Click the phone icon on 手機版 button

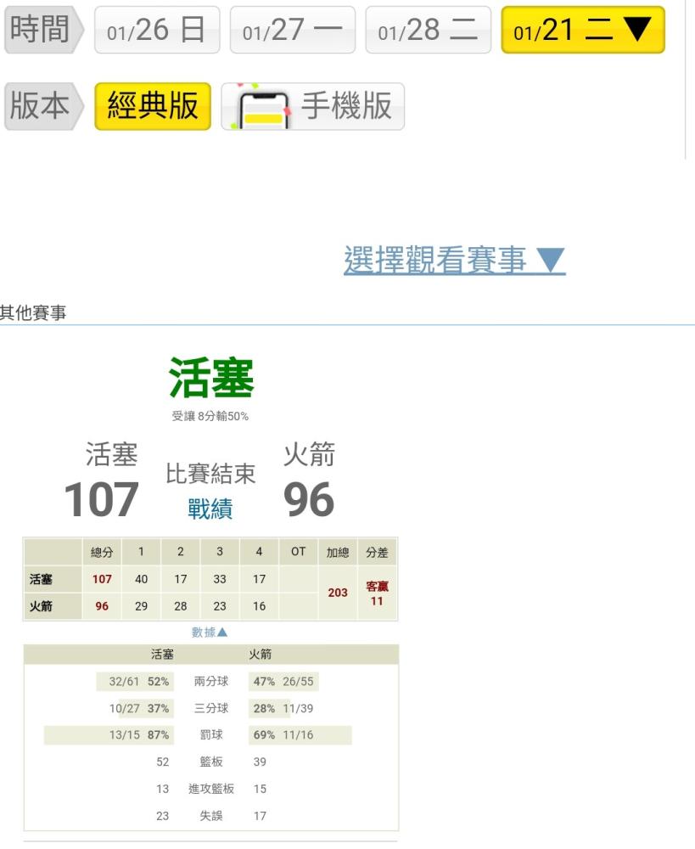[x=263, y=110]
